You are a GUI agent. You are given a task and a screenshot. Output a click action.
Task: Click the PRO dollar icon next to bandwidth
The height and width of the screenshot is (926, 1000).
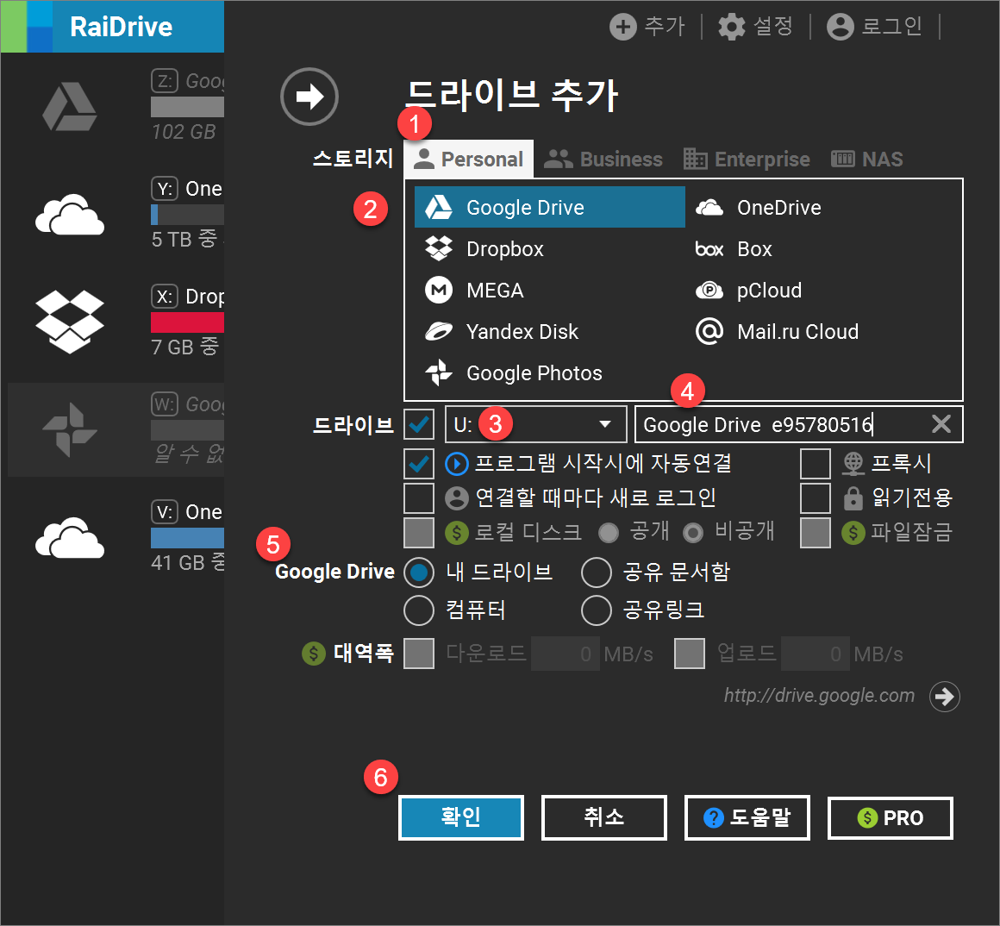(x=313, y=653)
